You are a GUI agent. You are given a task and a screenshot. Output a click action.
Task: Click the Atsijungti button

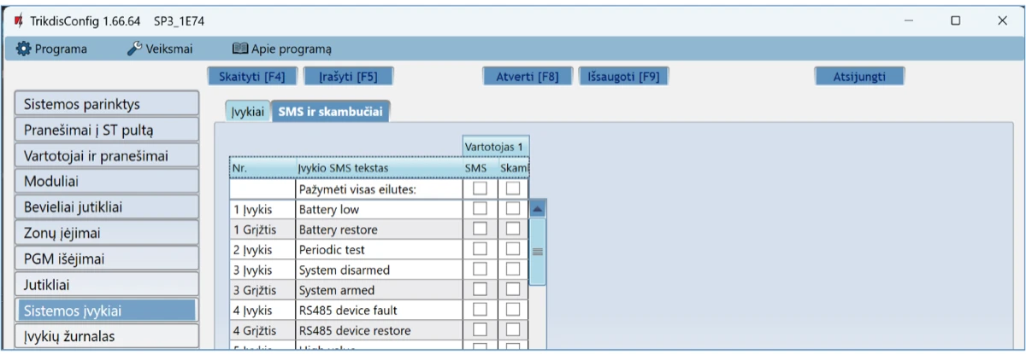[x=859, y=76]
